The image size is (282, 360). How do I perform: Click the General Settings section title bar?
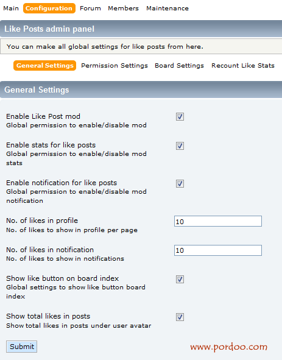point(141,90)
